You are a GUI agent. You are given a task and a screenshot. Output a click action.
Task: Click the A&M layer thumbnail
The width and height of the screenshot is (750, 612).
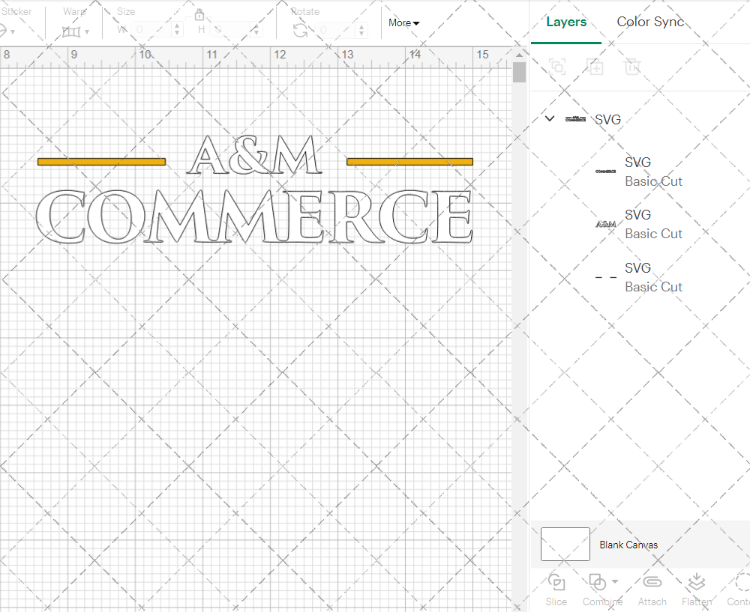click(605, 224)
